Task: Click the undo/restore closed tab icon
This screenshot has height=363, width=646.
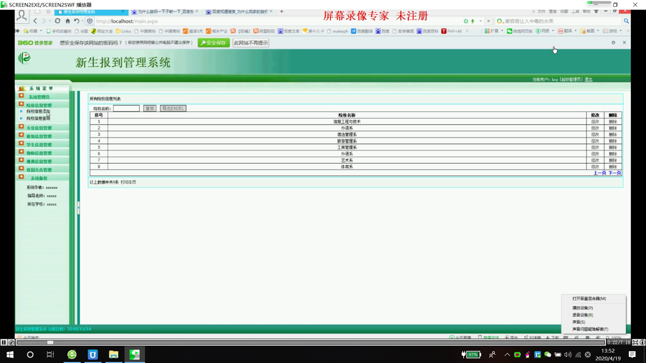Action: (77, 21)
